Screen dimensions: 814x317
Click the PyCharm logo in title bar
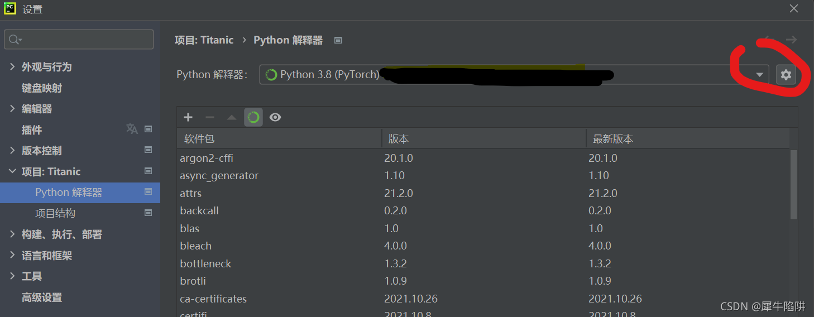[10, 8]
